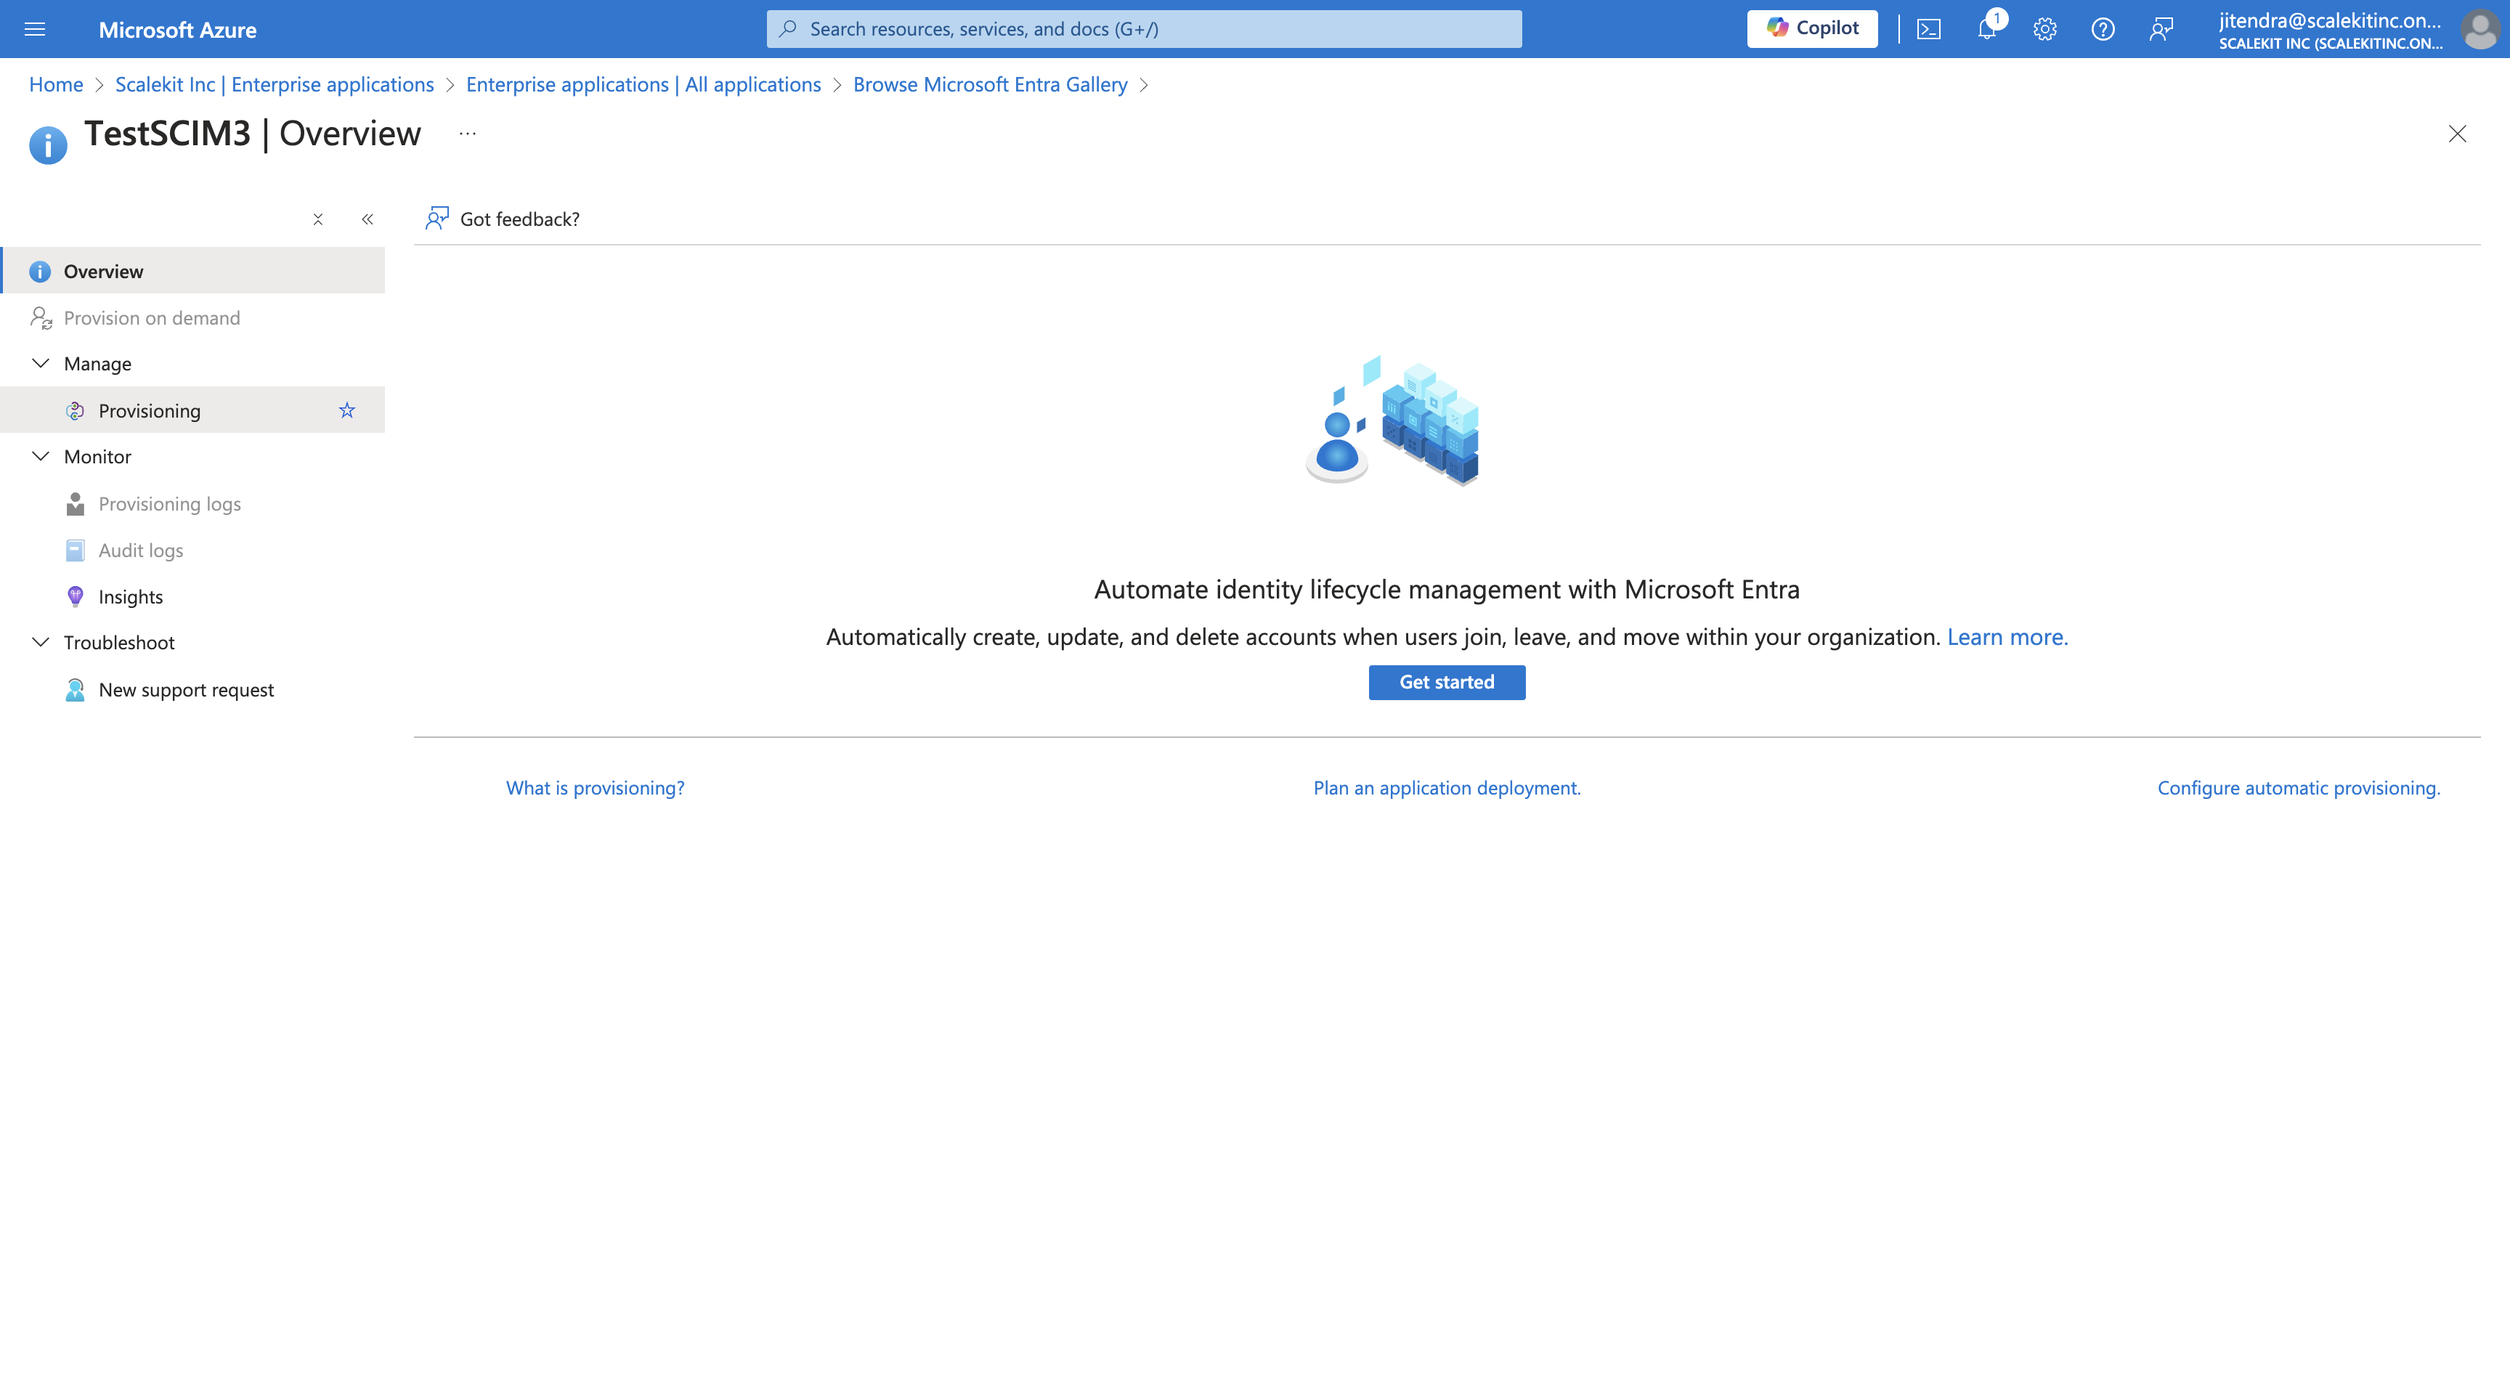Open Copilot from the top bar
The height and width of the screenshot is (1393, 2510).
tap(1812, 28)
